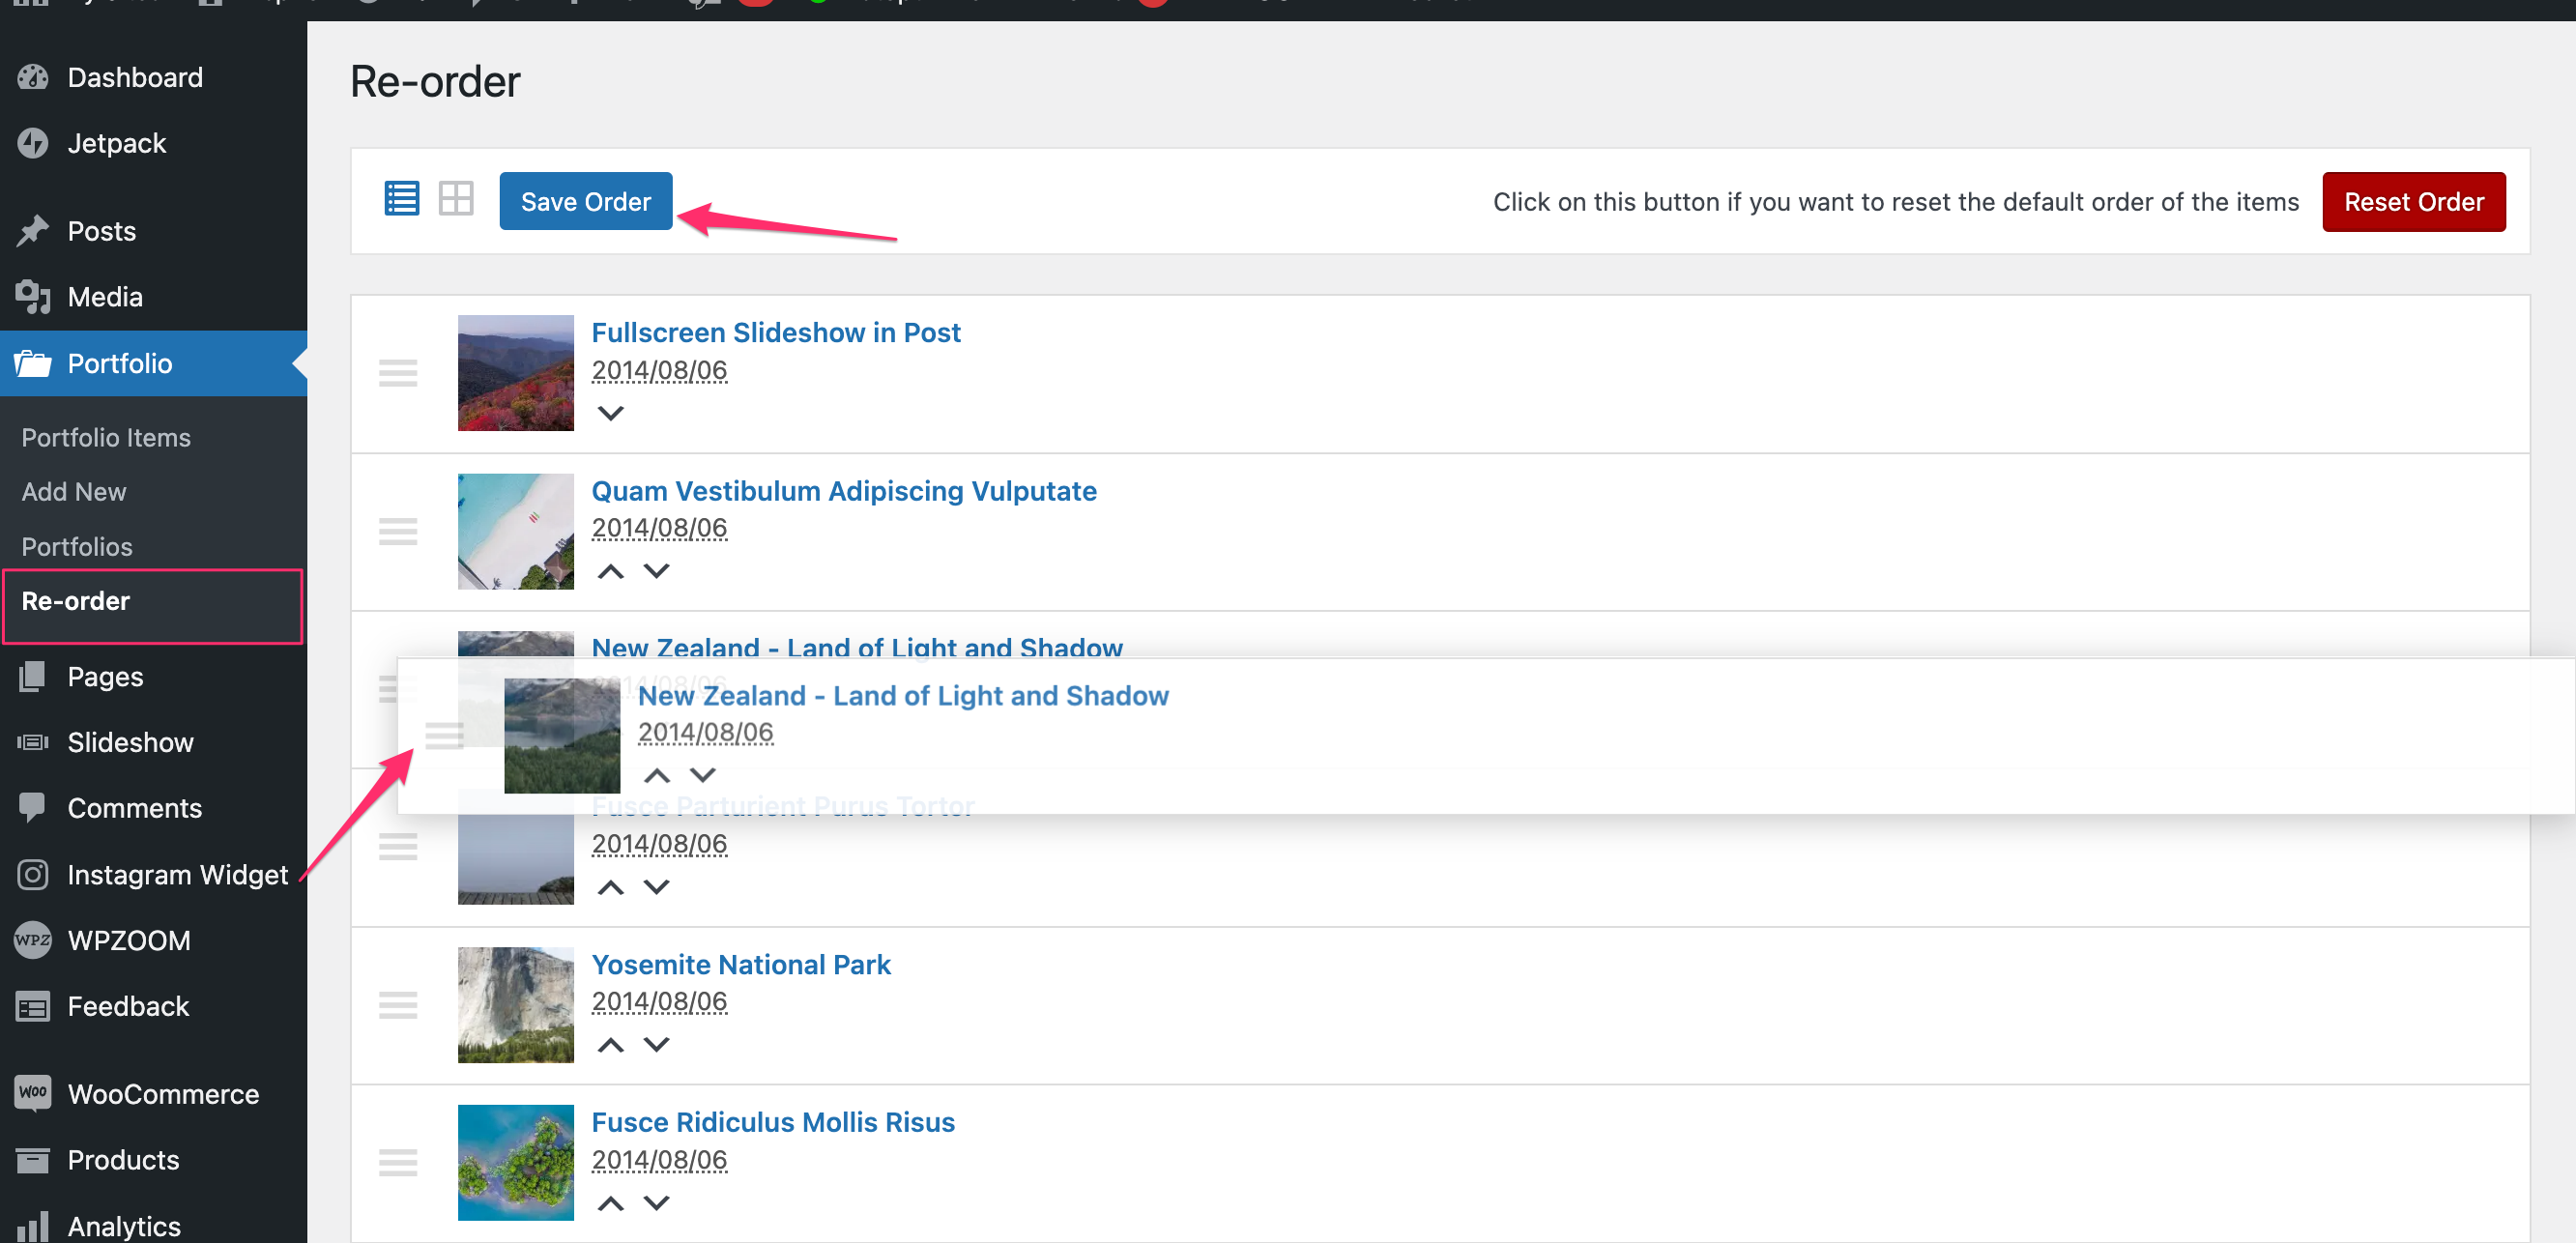Open Fusce Ridiculus Mollis Risus link
The image size is (2576, 1243).
[x=773, y=1122]
